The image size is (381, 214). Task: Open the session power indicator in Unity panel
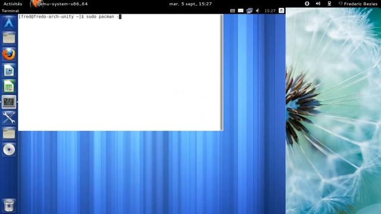coord(281,11)
